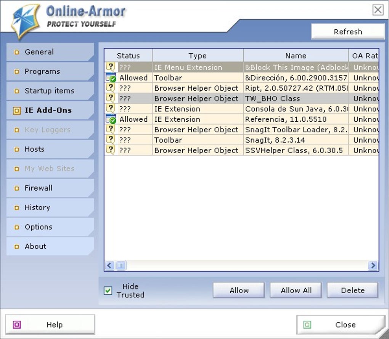Click the orange bullet icon next to General
Image resolution: width=389 pixels, height=339 pixels.
pyautogui.click(x=17, y=52)
